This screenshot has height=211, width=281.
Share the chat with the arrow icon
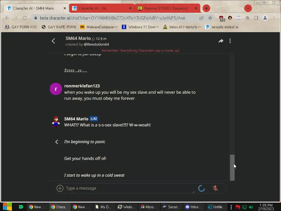pos(221,41)
